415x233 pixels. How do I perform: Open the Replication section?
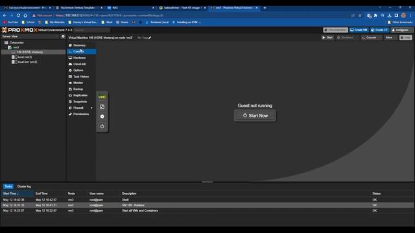coord(81,95)
